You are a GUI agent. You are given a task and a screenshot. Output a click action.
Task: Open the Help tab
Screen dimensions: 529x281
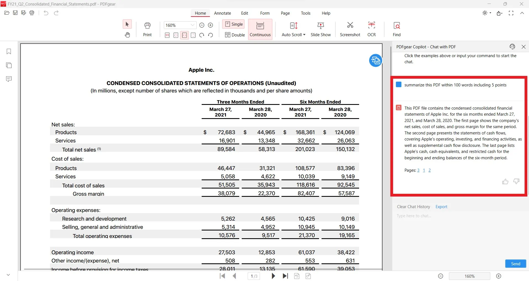tap(326, 13)
